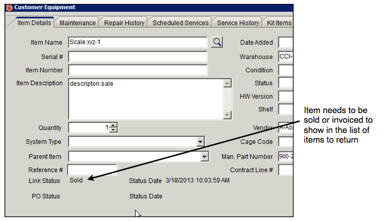Select the Item Details tab
The width and height of the screenshot is (391, 221).
[34, 23]
